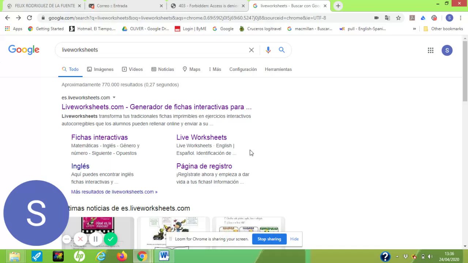468x263 pixels.
Task: Bookmark this page with the star icon
Action: coord(398,18)
